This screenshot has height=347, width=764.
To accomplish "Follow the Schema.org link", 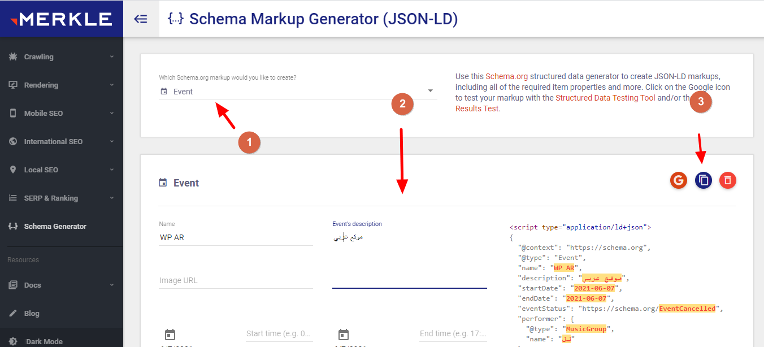I will click(506, 76).
